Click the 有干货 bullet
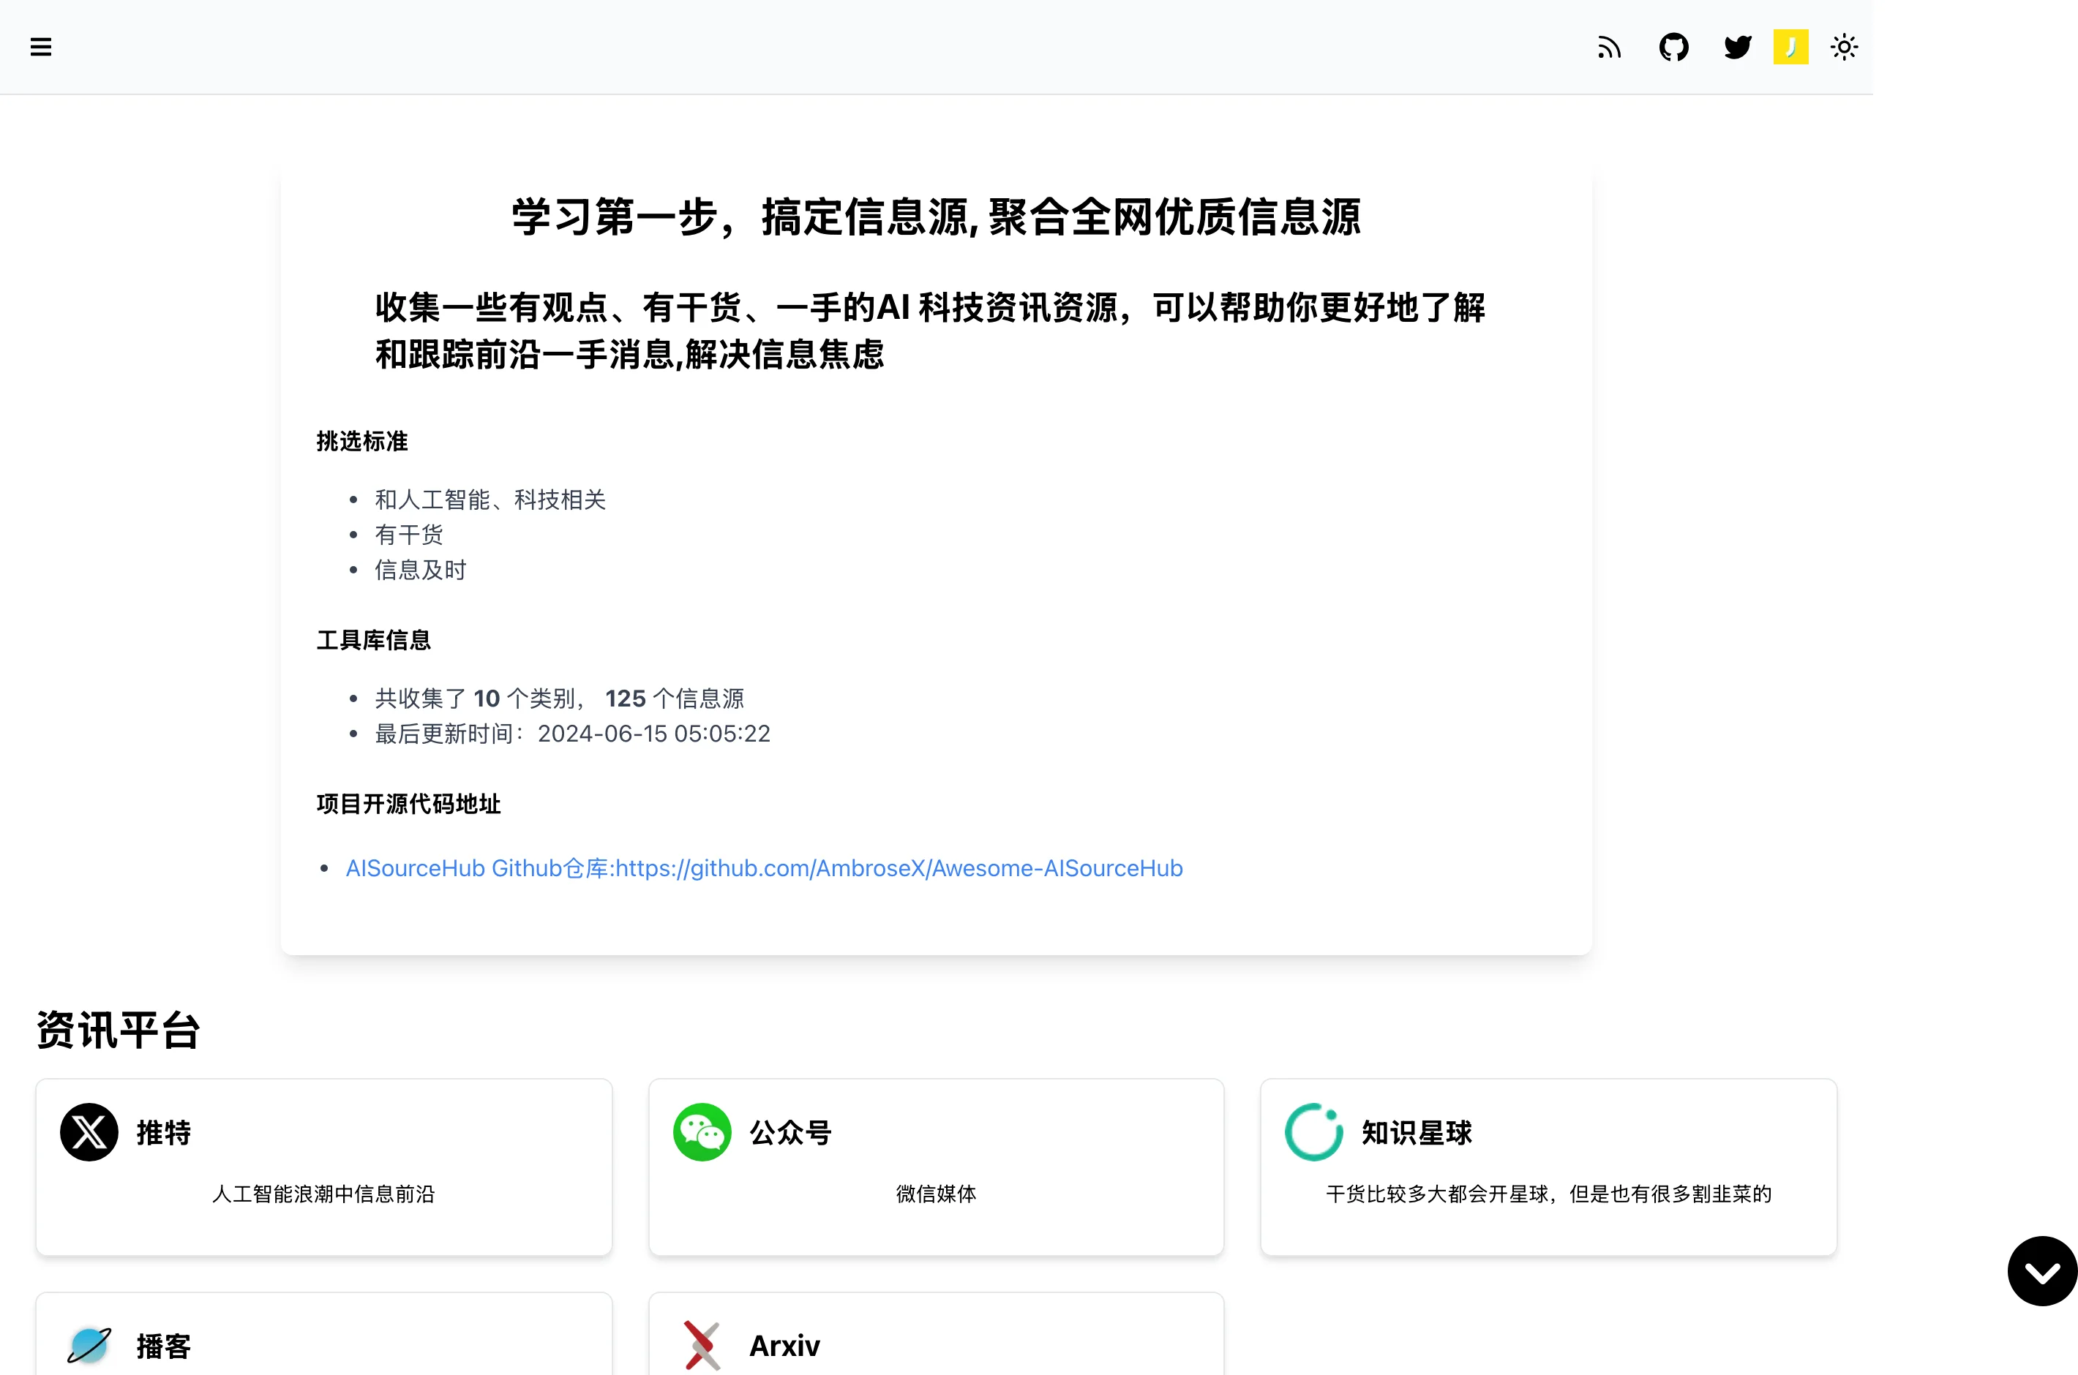This screenshot has width=2078, height=1375. point(409,535)
